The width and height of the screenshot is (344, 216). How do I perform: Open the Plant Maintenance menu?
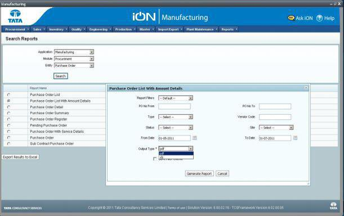pos(202,29)
